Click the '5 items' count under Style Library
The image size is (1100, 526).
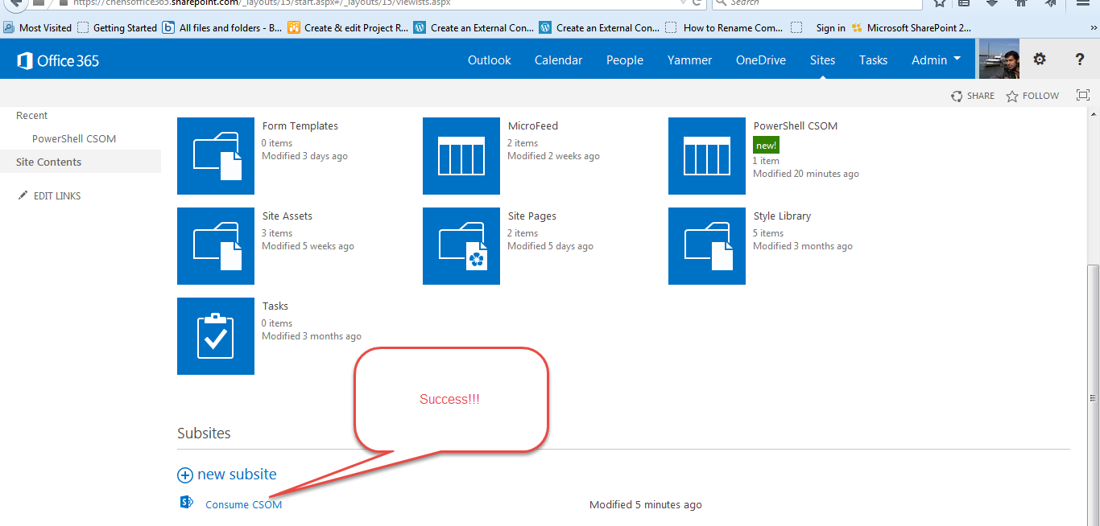click(768, 233)
